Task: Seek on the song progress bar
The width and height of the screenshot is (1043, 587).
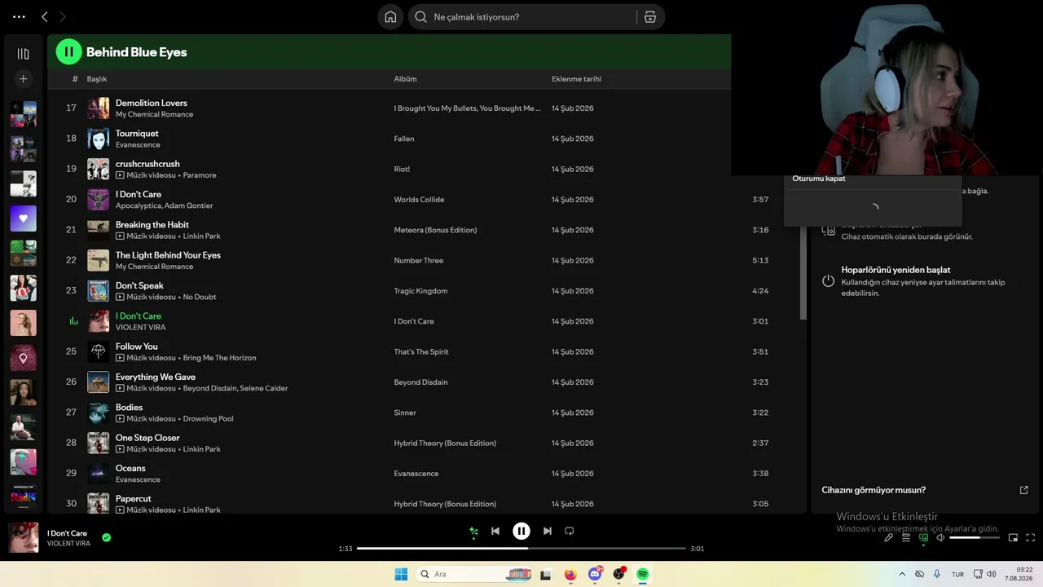Action: (521, 549)
